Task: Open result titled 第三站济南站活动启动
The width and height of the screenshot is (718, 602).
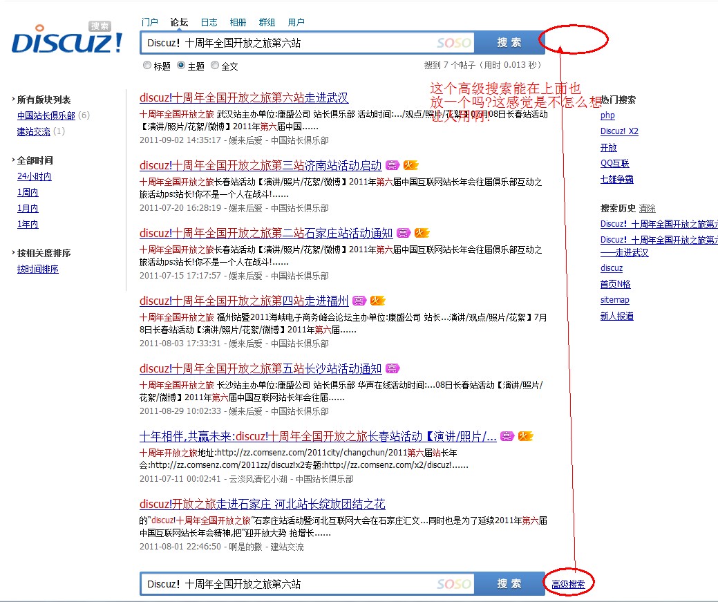Action: click(x=261, y=165)
